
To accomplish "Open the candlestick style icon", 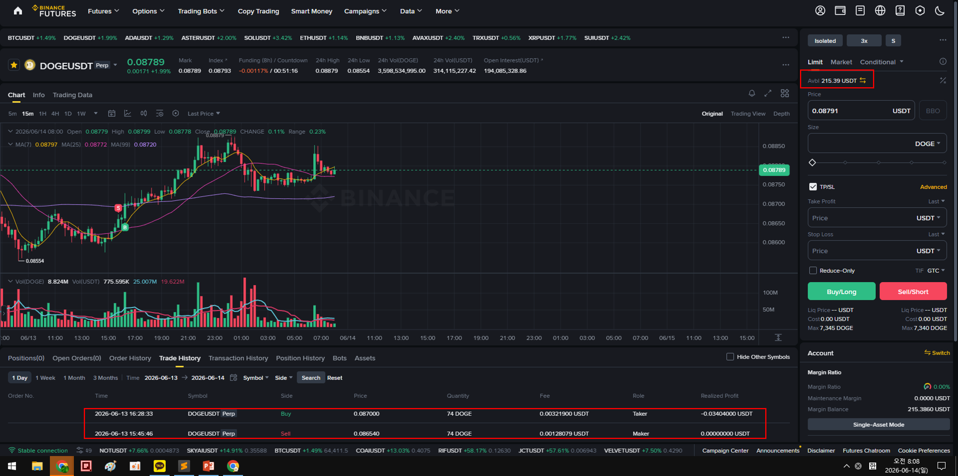I will (144, 113).
